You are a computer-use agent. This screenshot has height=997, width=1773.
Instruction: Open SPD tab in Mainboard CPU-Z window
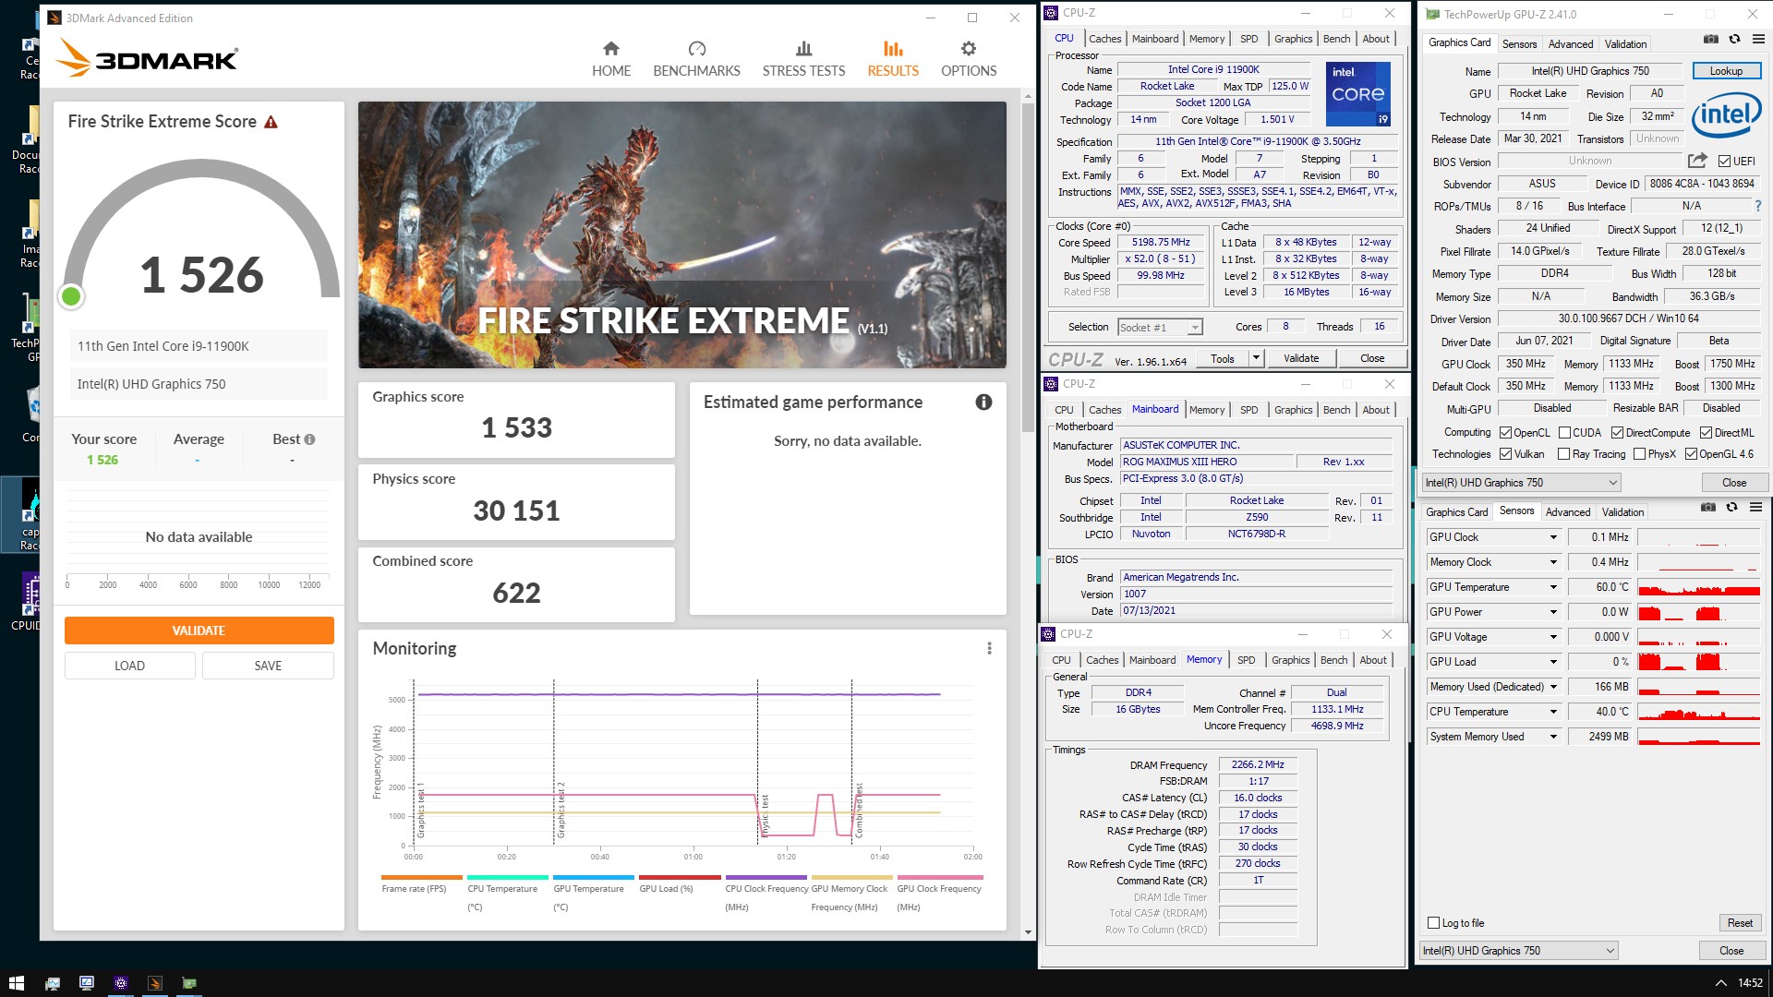(1248, 410)
